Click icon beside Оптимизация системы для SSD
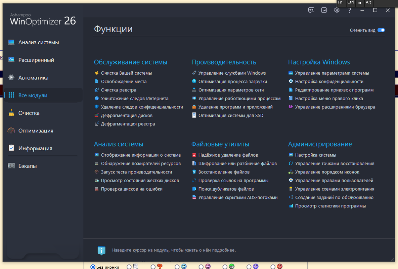The image size is (398, 269). 194,115
